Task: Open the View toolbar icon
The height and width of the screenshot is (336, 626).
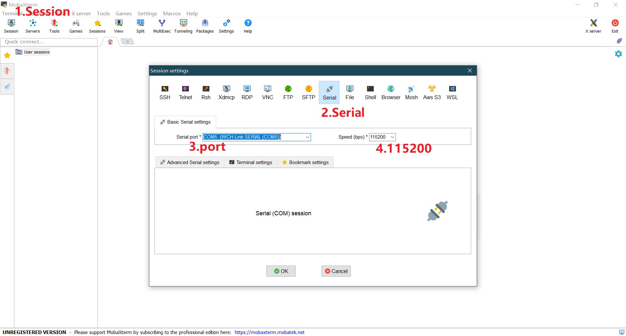Action: tap(119, 26)
